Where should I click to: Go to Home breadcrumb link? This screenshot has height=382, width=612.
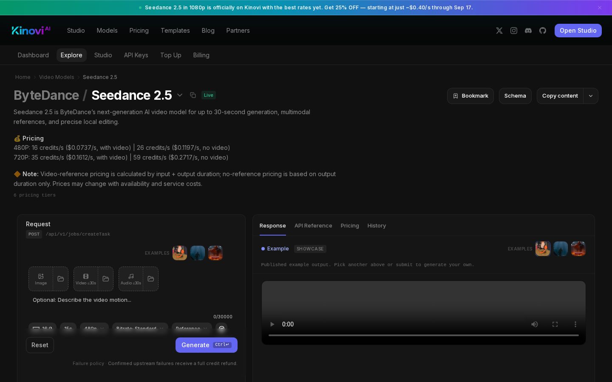23,77
